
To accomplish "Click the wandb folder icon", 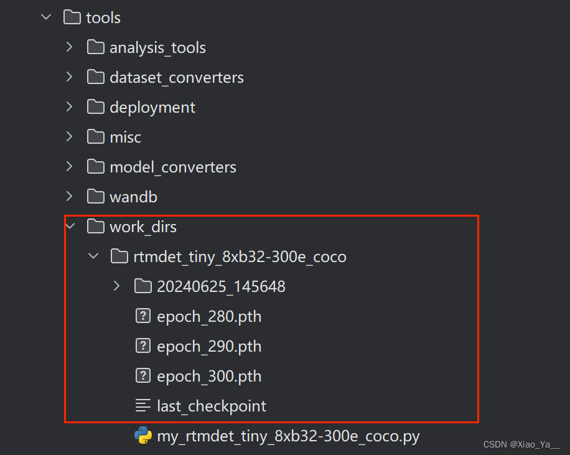I will click(96, 197).
